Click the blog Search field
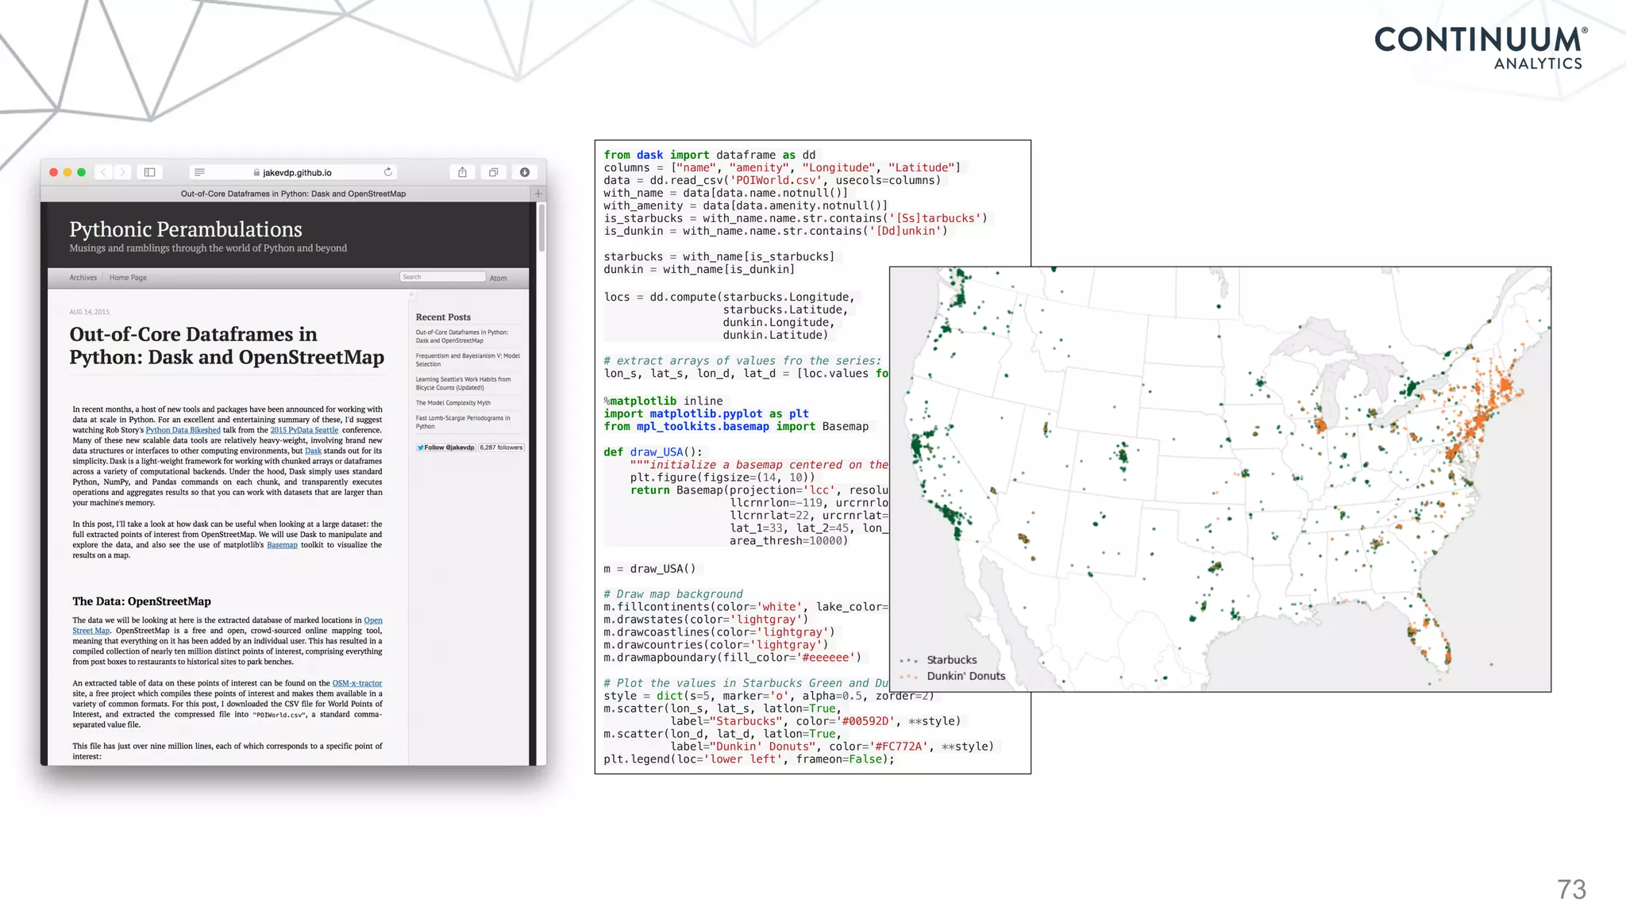 [442, 277]
